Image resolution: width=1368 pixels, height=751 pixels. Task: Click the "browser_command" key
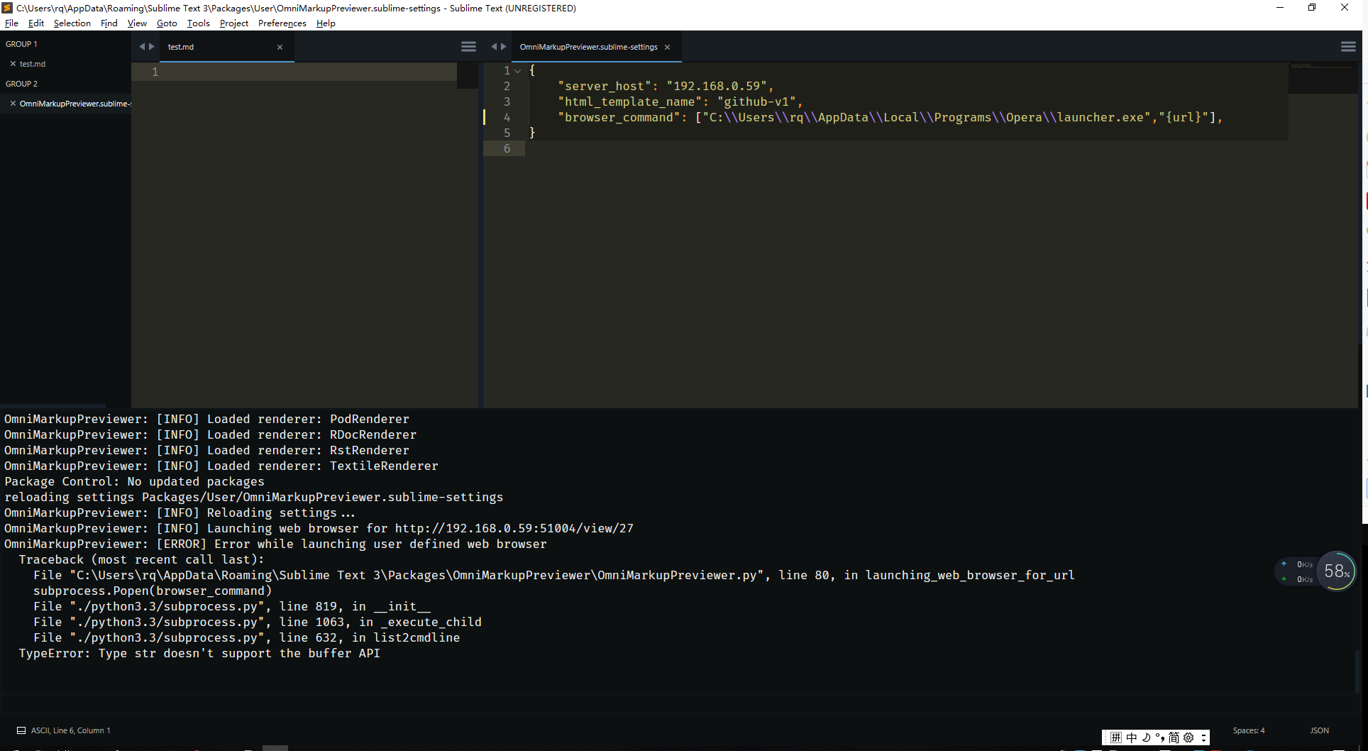pos(619,117)
